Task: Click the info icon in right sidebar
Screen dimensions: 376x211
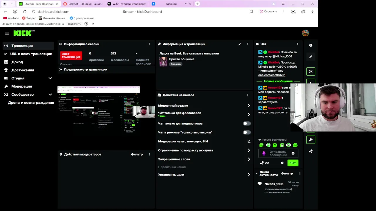Action: (x=311, y=45)
